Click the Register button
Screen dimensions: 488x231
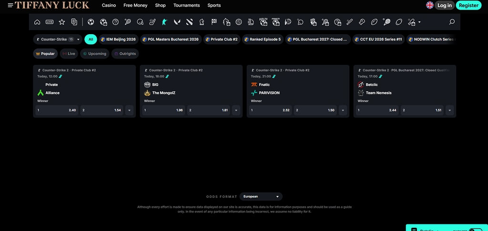point(468,5)
